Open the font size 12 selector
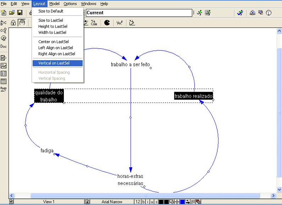The image size is (282, 205). 137,202
